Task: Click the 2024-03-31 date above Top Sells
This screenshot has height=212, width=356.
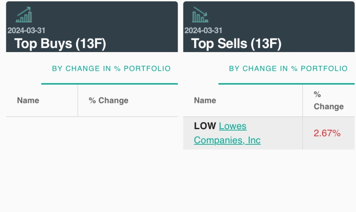Action: pos(203,30)
